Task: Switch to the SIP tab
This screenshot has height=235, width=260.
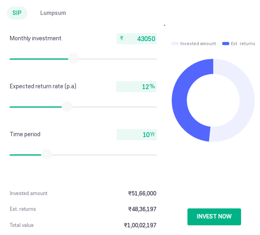Action: (x=17, y=13)
